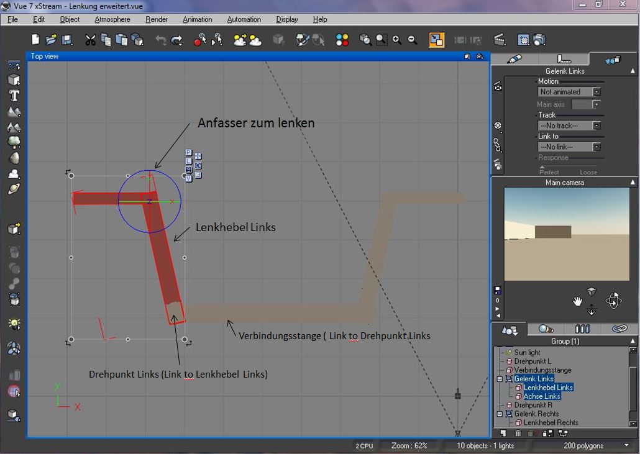Click the Save file icon in toolbar
The image size is (640, 454).
[67, 40]
